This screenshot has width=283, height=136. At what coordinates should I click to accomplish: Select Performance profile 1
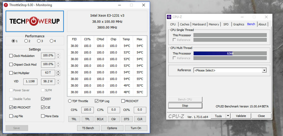tap(13, 41)
